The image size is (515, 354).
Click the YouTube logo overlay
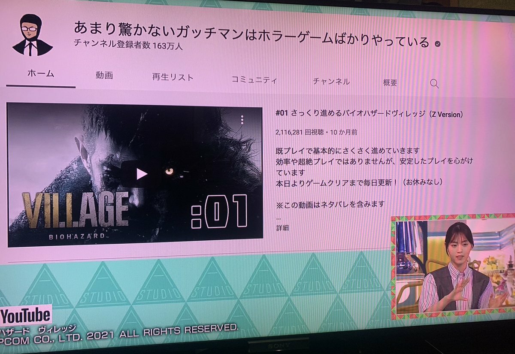coord(26,316)
